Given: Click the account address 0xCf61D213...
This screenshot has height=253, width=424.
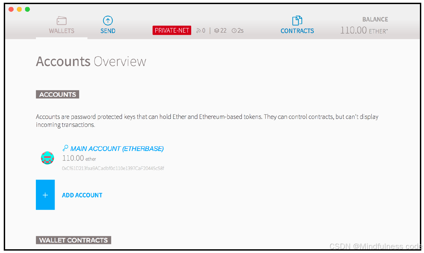Looking at the screenshot, I should [x=113, y=168].
